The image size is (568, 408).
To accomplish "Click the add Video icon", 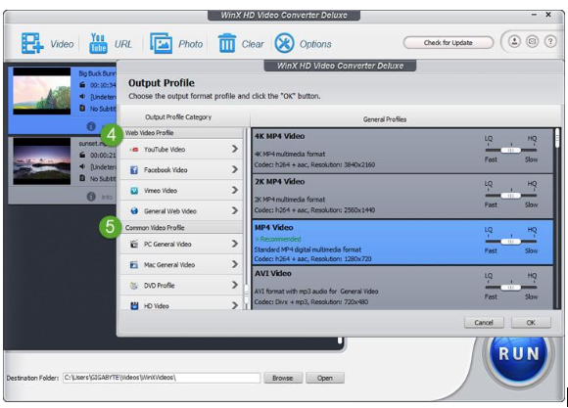I will (x=32, y=43).
